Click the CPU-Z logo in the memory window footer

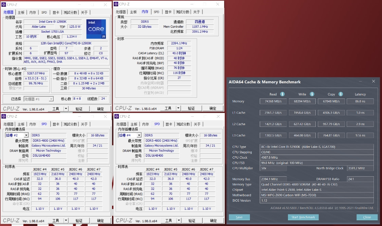(124, 108)
